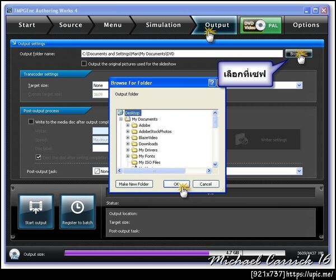Expand the BlazeVideo folder node
The image size is (336, 280).
(x=128, y=137)
